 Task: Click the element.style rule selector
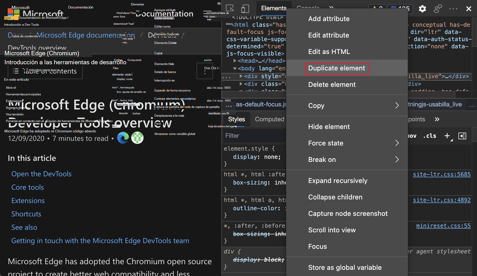246,149
